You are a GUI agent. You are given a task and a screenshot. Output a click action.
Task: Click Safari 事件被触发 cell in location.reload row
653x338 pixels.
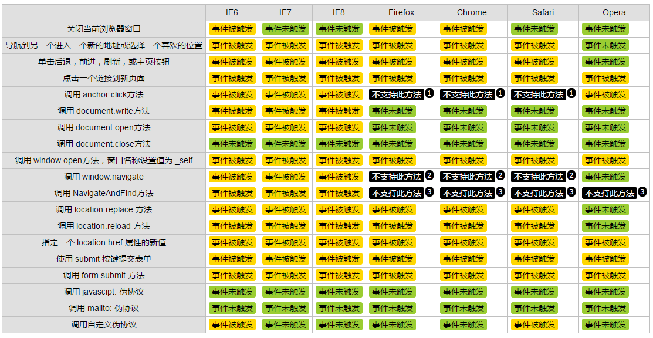coord(534,226)
